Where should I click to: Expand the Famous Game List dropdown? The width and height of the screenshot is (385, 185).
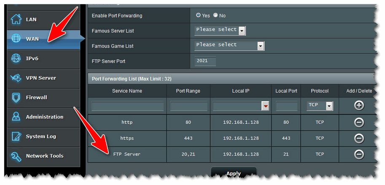pyautogui.click(x=261, y=46)
